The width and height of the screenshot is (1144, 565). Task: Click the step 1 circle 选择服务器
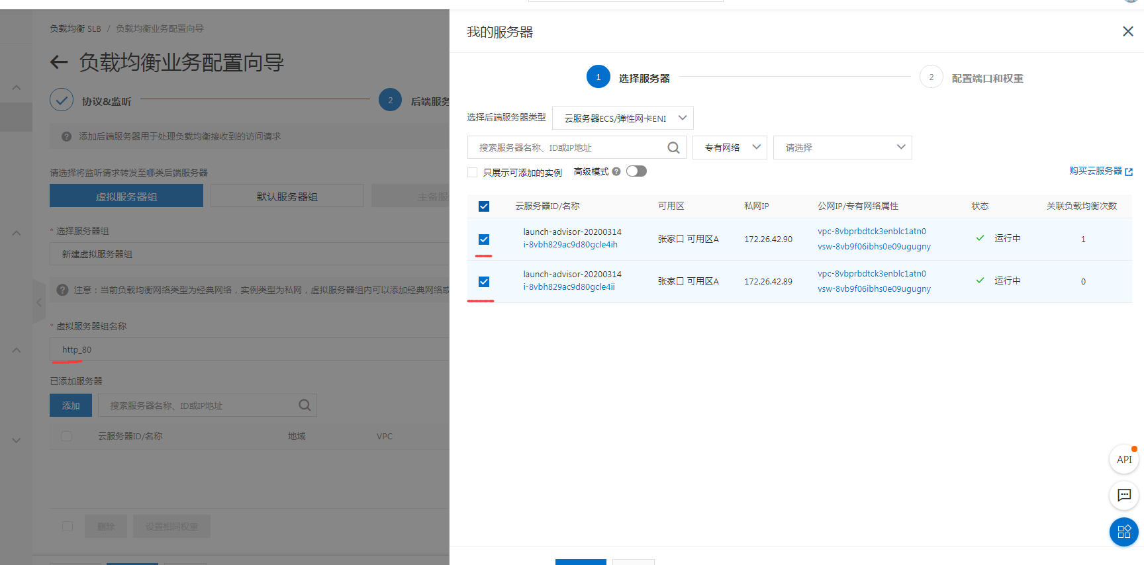pyautogui.click(x=598, y=77)
